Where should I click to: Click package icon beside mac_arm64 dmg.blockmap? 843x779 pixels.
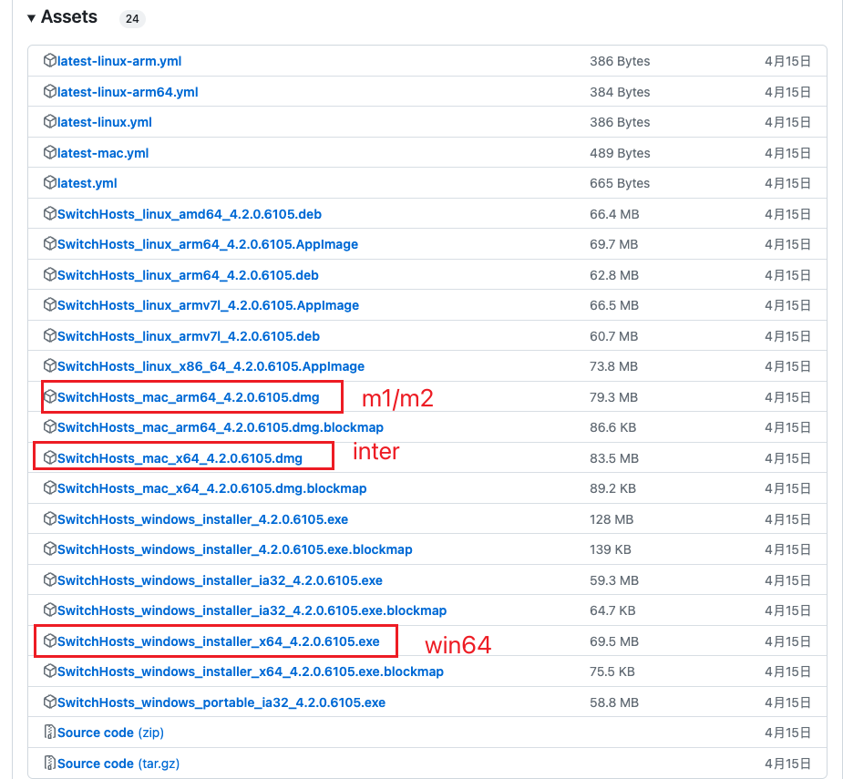tap(49, 426)
